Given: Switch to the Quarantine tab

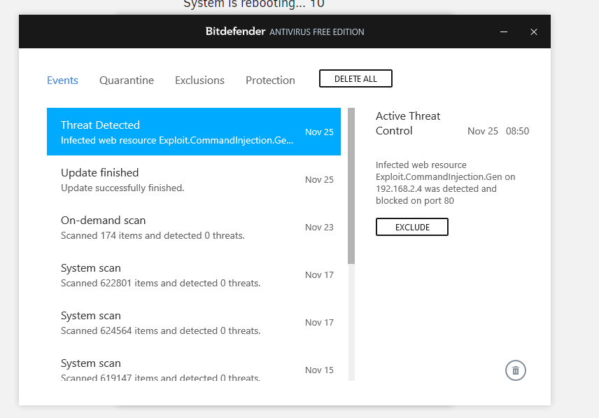Looking at the screenshot, I should coord(127,81).
